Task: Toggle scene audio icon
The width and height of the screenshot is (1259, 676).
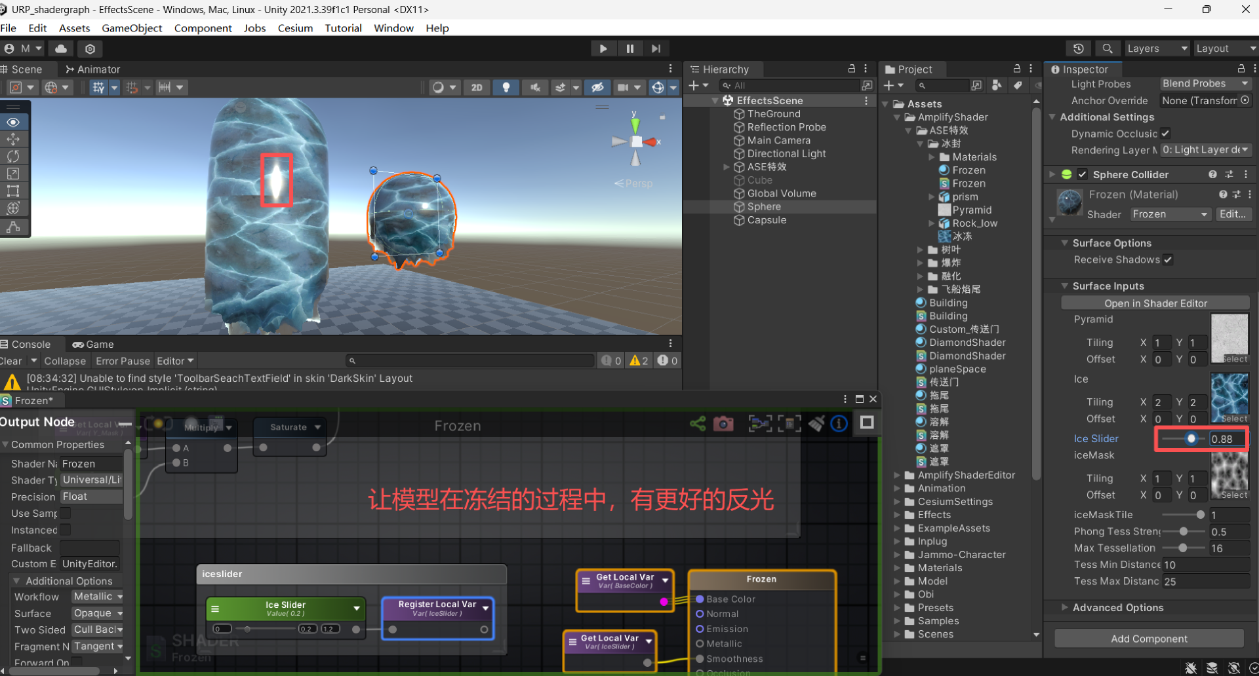Action: click(x=535, y=88)
